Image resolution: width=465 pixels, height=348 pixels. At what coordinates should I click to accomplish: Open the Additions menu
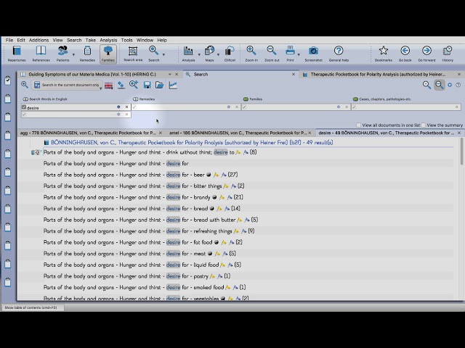point(39,40)
